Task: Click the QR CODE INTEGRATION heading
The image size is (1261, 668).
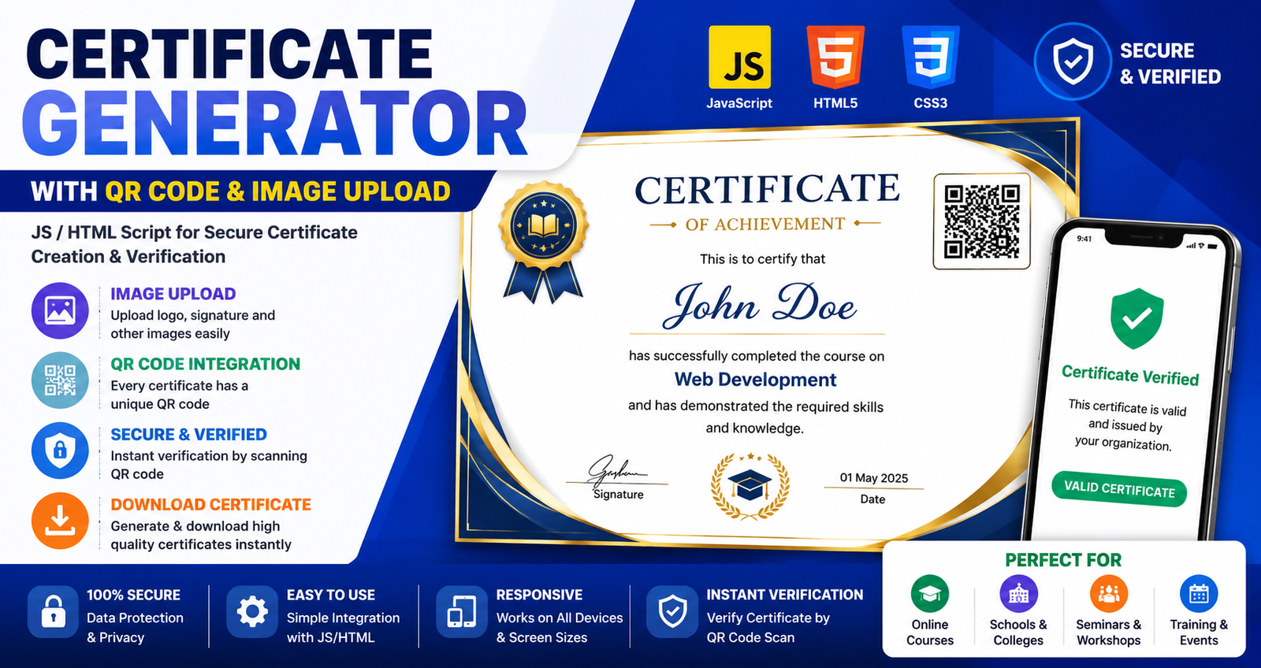Action: (206, 364)
